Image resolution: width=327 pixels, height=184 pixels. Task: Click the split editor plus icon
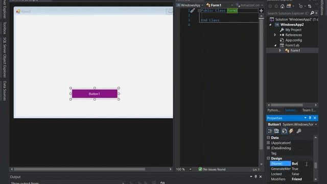(261, 10)
